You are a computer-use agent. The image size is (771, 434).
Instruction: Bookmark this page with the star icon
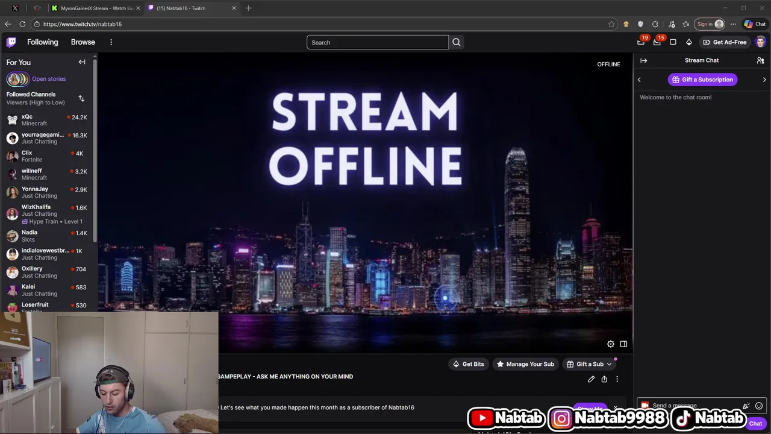click(611, 24)
